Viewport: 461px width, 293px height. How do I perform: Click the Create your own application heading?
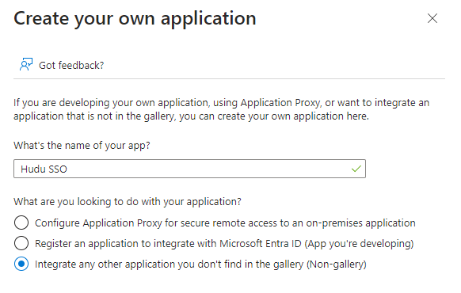pyautogui.click(x=135, y=19)
